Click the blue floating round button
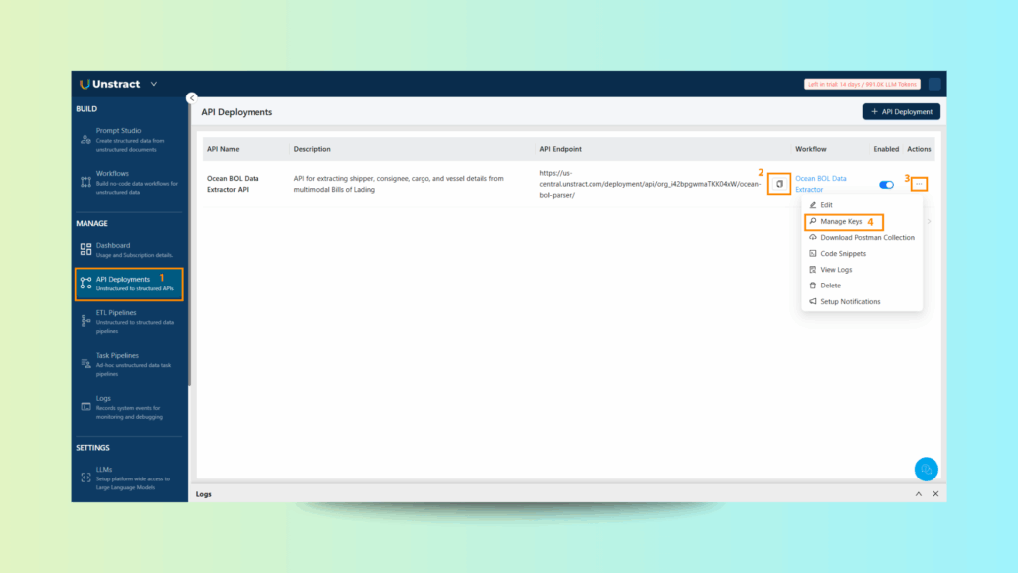 pos(926,469)
